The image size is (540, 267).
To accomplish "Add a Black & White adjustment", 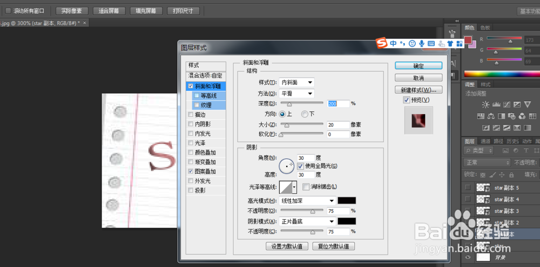I will pyautogui.click(x=502, y=116).
